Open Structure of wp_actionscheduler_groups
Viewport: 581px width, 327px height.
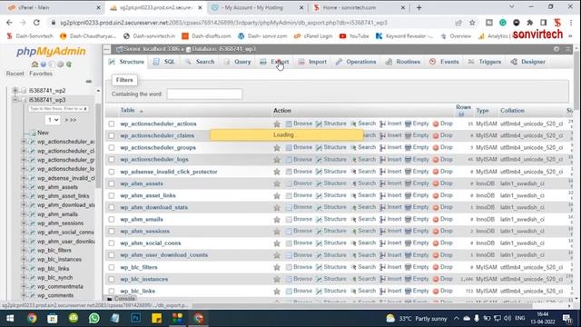point(330,147)
